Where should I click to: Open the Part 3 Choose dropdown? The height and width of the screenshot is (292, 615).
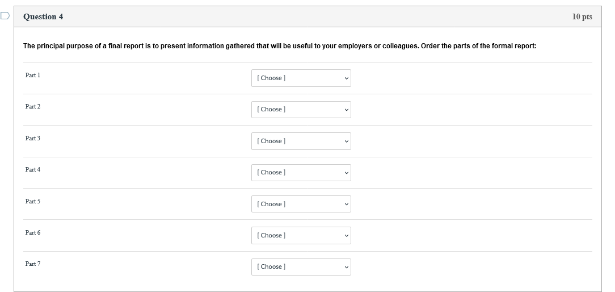click(301, 141)
